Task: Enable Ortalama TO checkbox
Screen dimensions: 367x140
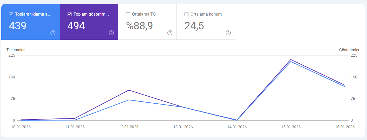Action: tap(128, 14)
